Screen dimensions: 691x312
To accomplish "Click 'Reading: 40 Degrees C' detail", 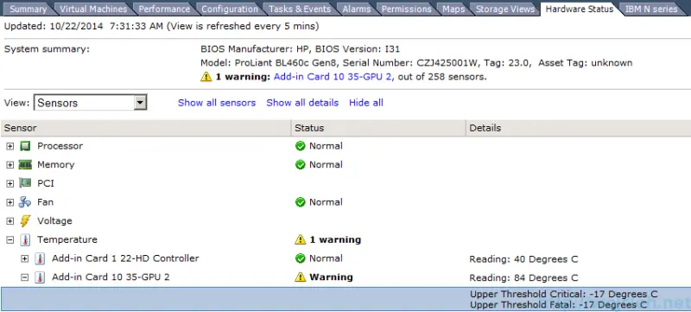I will point(523,259).
